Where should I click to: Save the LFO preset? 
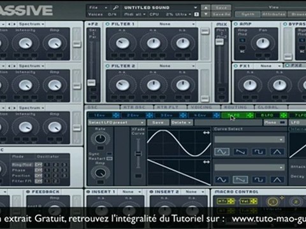[x=158, y=123]
